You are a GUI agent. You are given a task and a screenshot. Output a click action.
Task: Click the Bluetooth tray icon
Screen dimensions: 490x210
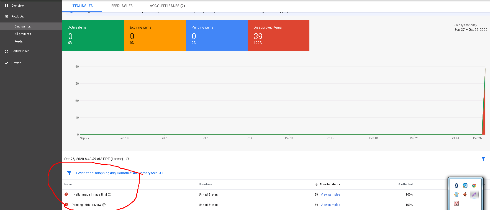point(456,186)
